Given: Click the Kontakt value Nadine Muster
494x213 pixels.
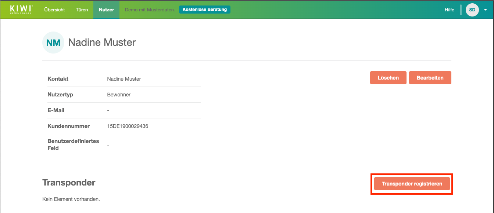Looking at the screenshot, I should pos(124,79).
